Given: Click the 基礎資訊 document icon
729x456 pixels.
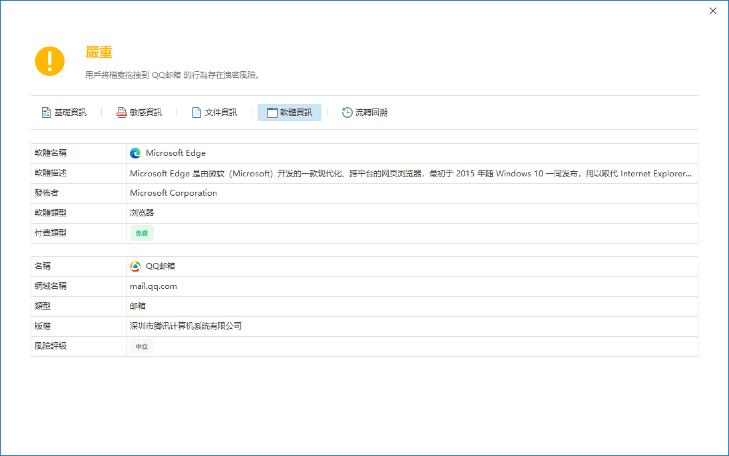Looking at the screenshot, I should click(46, 113).
